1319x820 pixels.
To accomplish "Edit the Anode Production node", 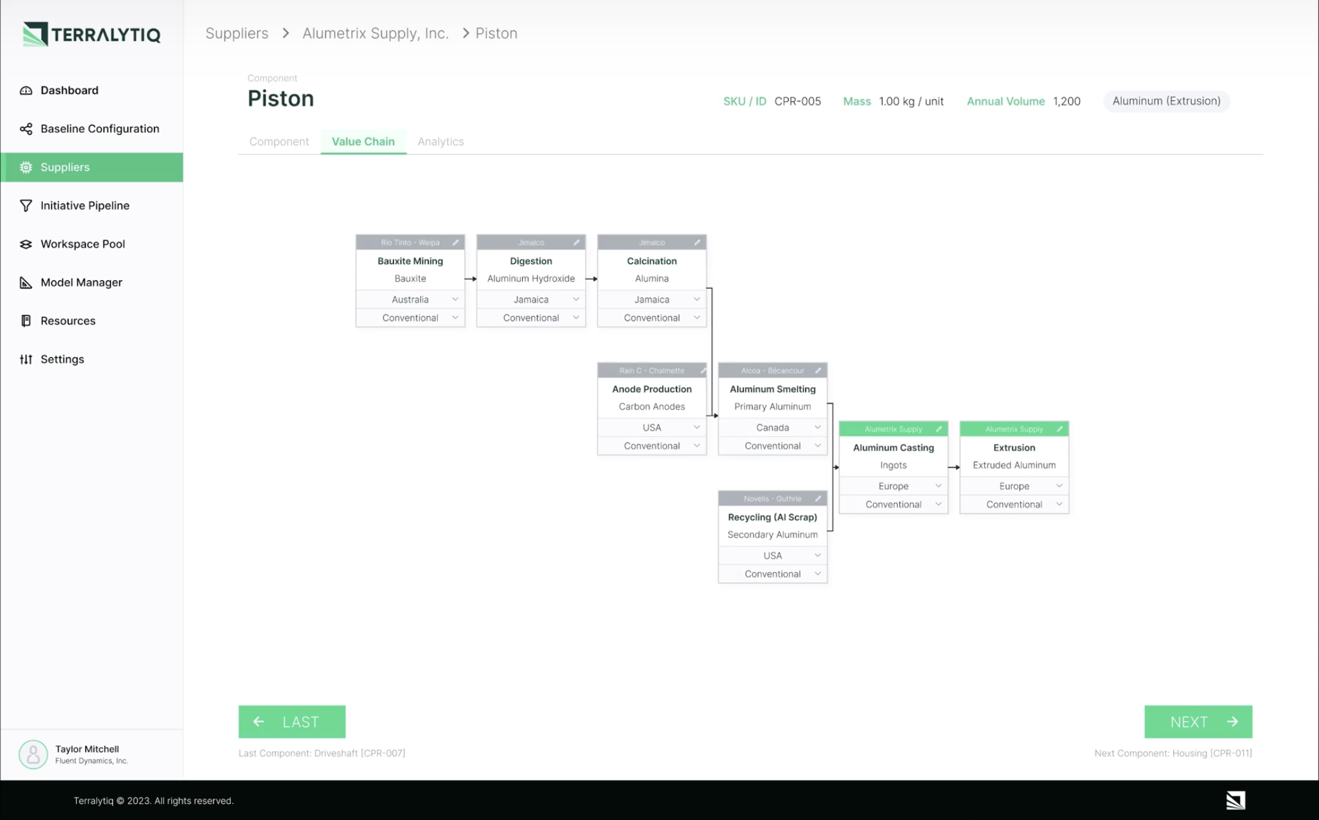I will point(703,371).
